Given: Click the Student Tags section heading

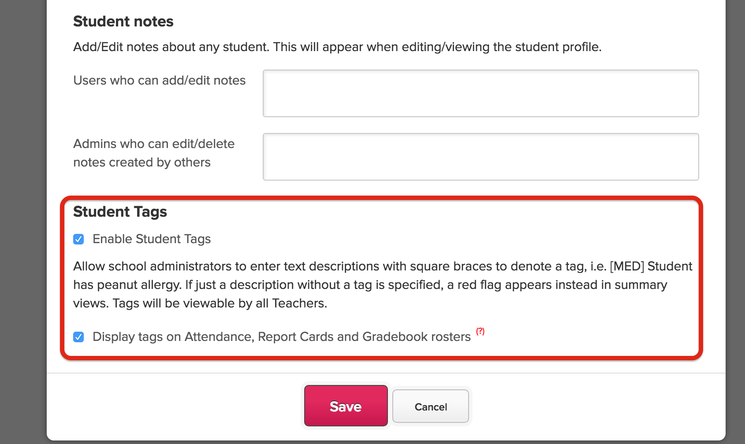Looking at the screenshot, I should [x=120, y=212].
